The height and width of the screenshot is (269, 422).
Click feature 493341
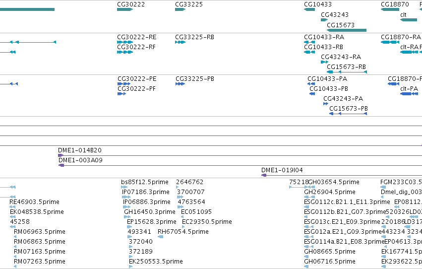[x=139, y=232]
